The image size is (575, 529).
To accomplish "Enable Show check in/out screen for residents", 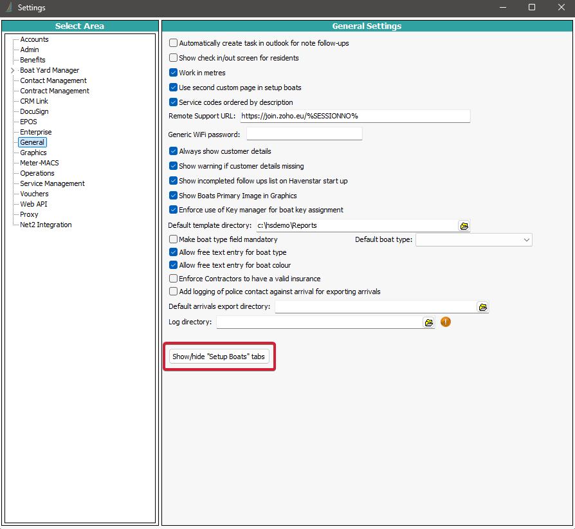I will click(173, 58).
